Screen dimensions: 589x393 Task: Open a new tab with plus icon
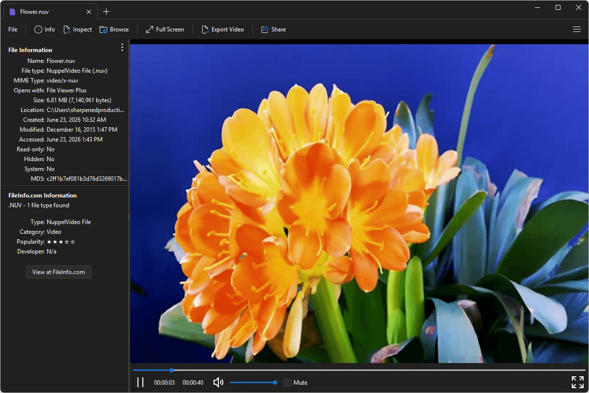(x=106, y=11)
